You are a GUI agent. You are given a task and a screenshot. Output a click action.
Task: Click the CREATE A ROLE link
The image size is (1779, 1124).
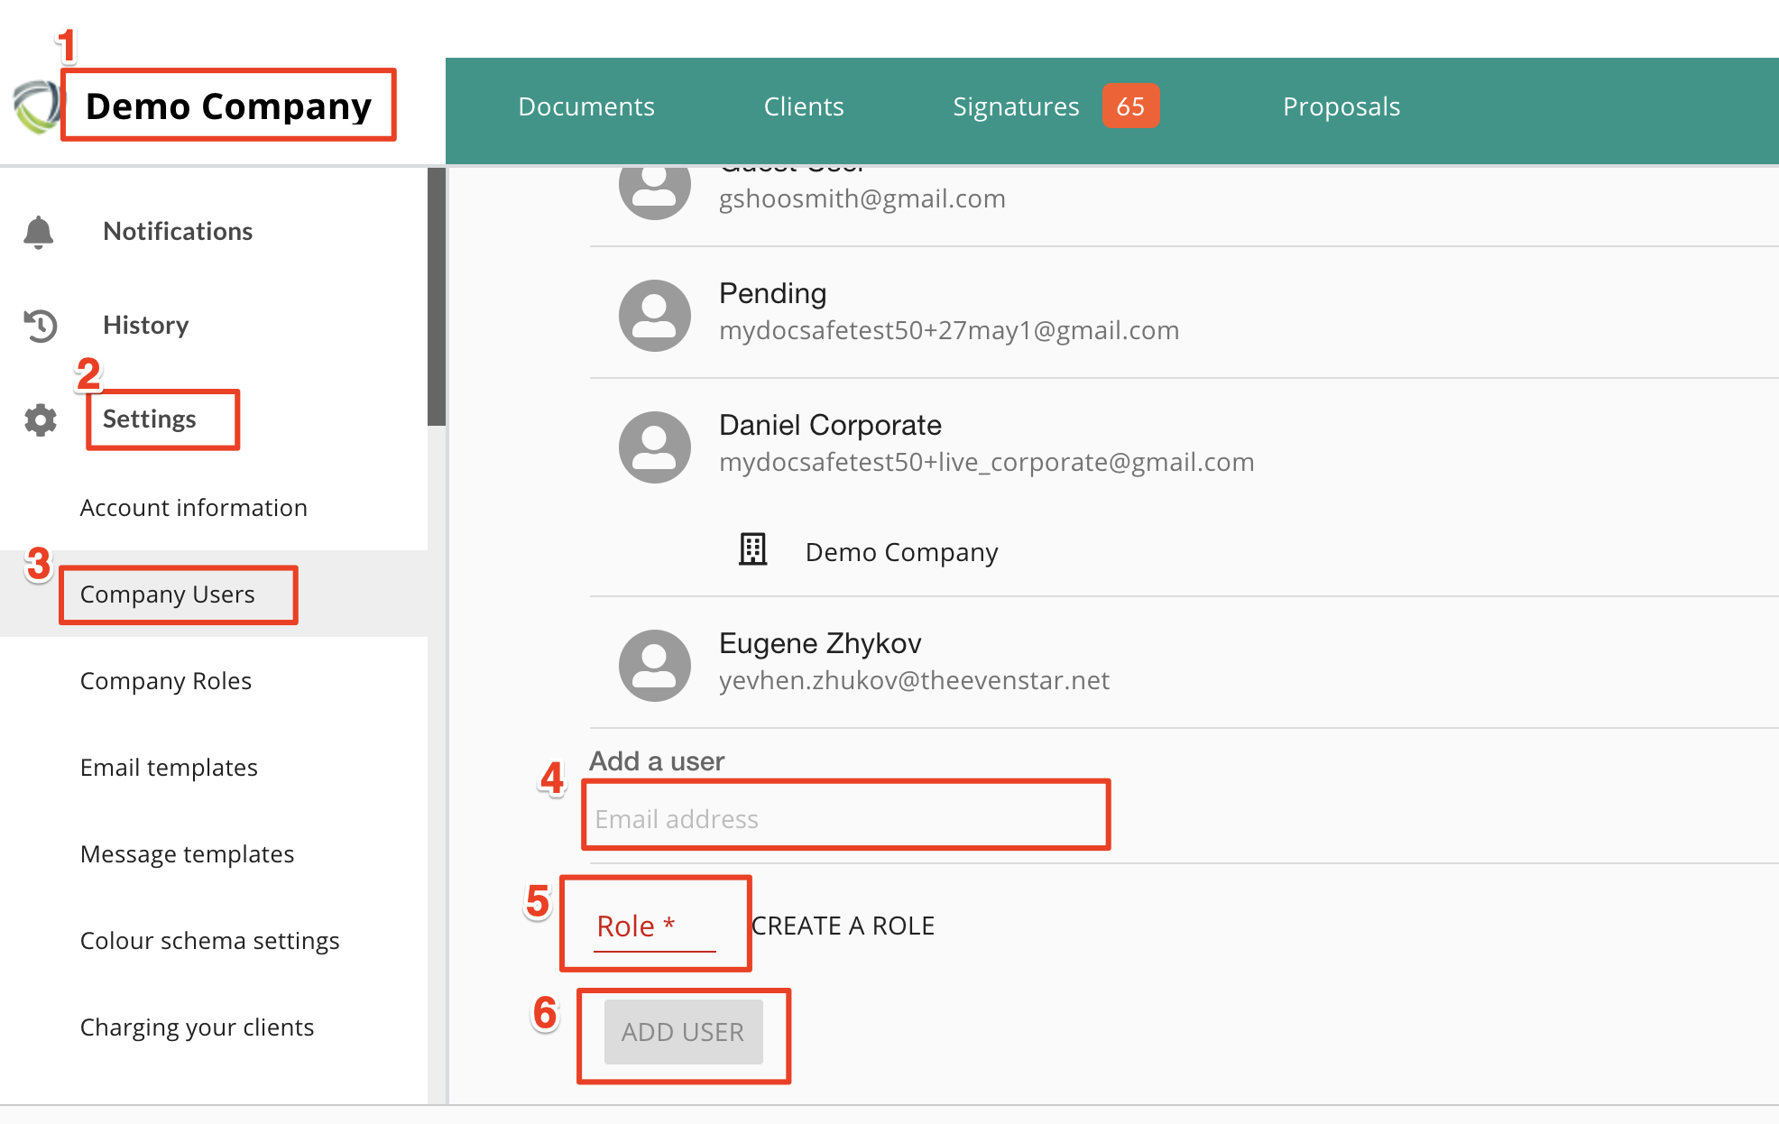pos(843,926)
